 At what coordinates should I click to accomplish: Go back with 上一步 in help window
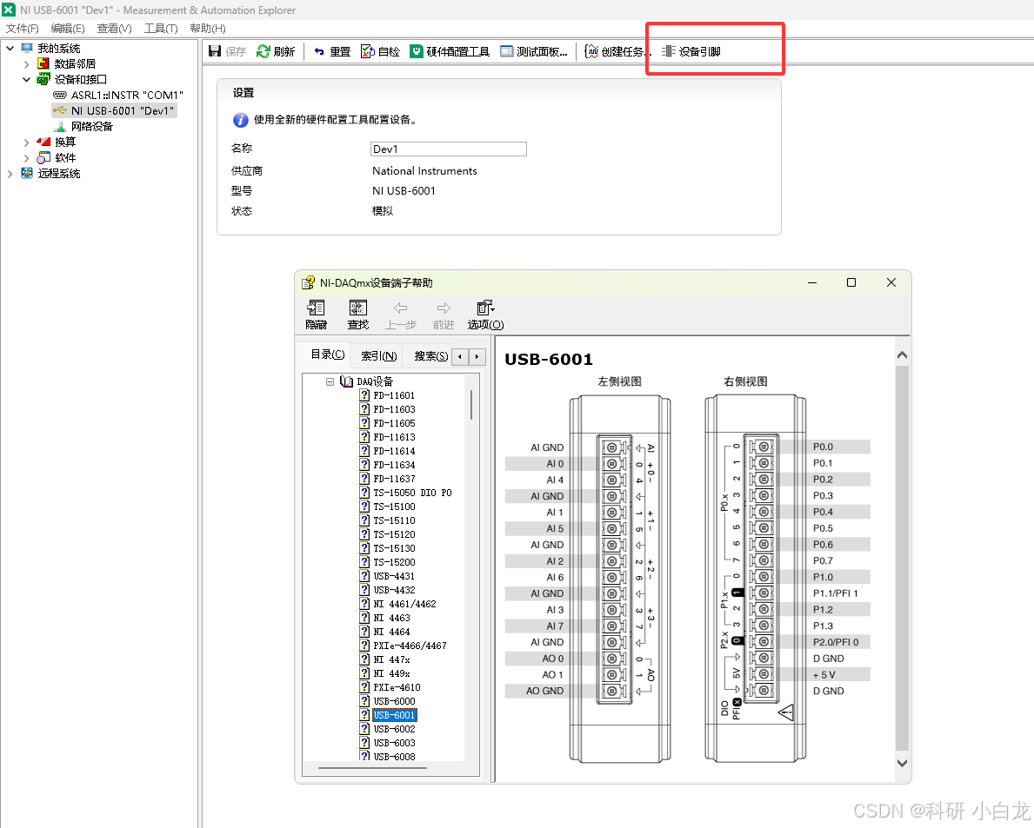click(400, 315)
